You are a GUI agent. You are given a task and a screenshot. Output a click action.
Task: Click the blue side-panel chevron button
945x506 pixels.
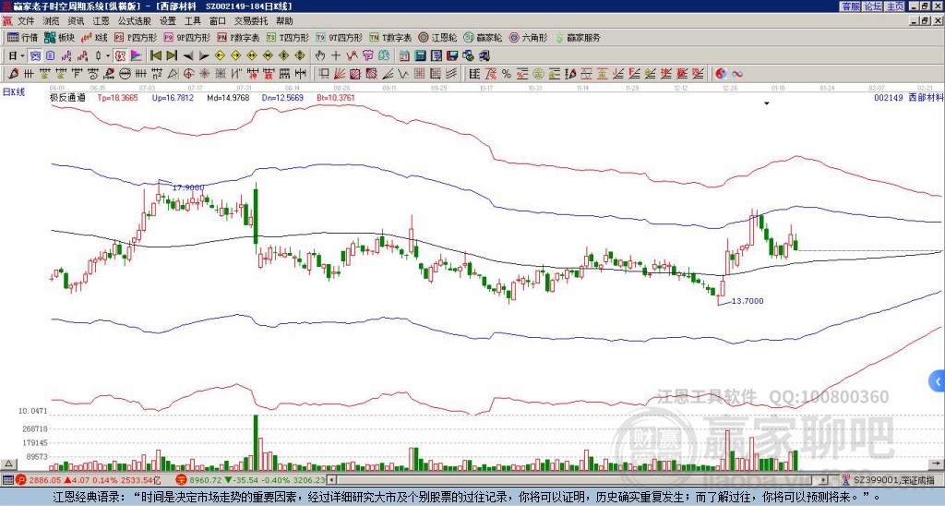pos(938,381)
